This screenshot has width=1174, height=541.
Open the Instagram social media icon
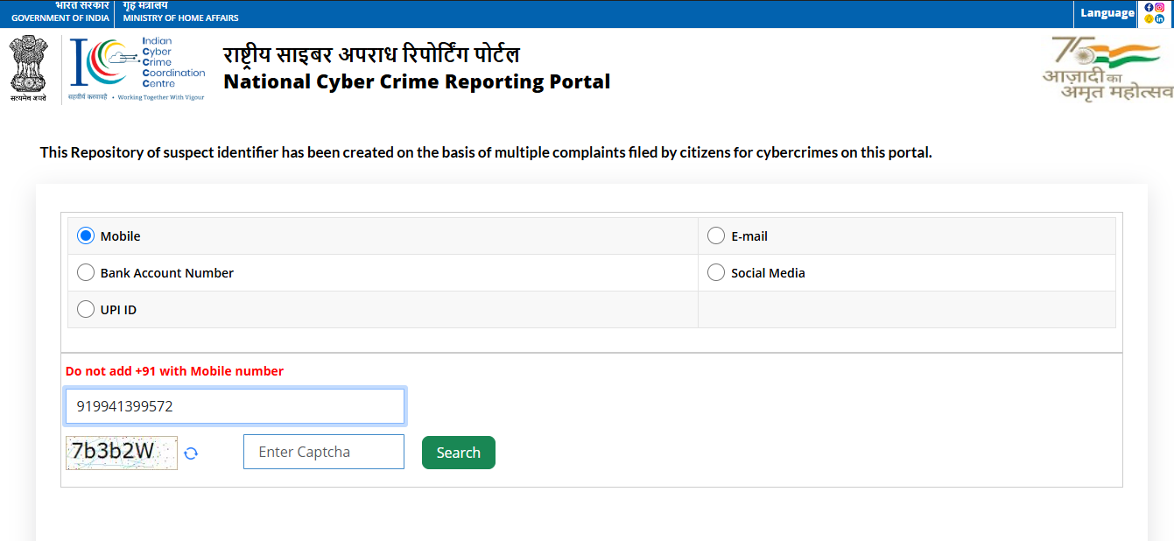click(1160, 7)
